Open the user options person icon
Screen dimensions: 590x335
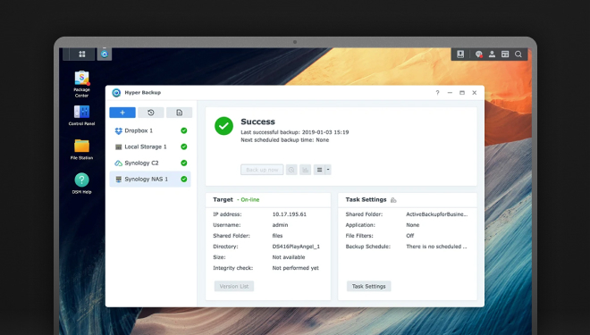point(492,54)
